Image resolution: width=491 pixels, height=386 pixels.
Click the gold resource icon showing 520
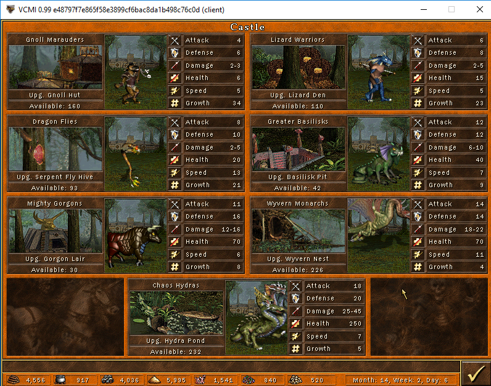click(296, 380)
